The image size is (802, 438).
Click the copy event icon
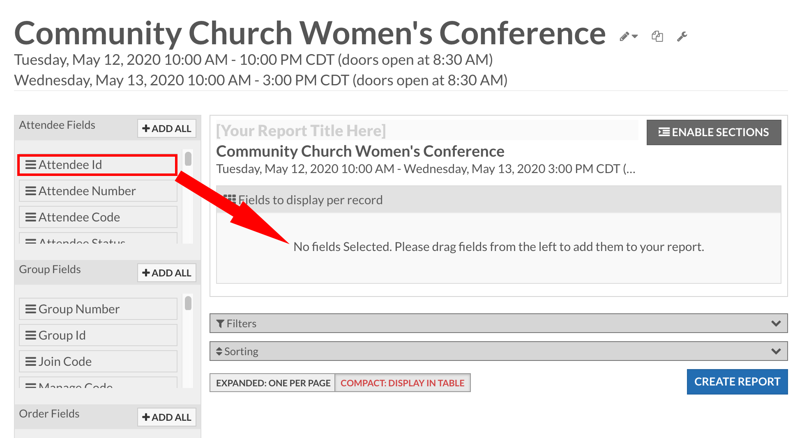657,36
